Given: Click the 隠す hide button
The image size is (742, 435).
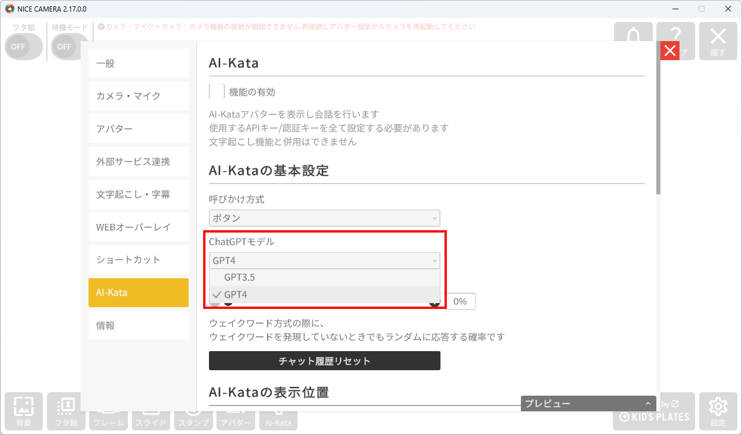Looking at the screenshot, I should 718,41.
